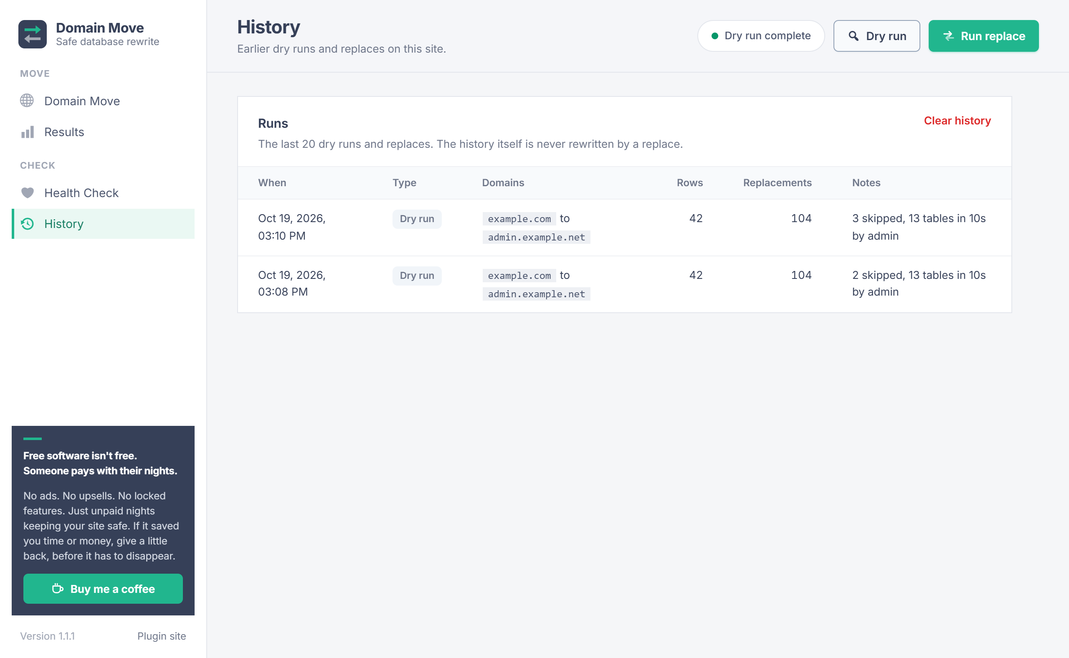Click the clock History icon
Image resolution: width=1069 pixels, height=658 pixels.
click(x=27, y=224)
